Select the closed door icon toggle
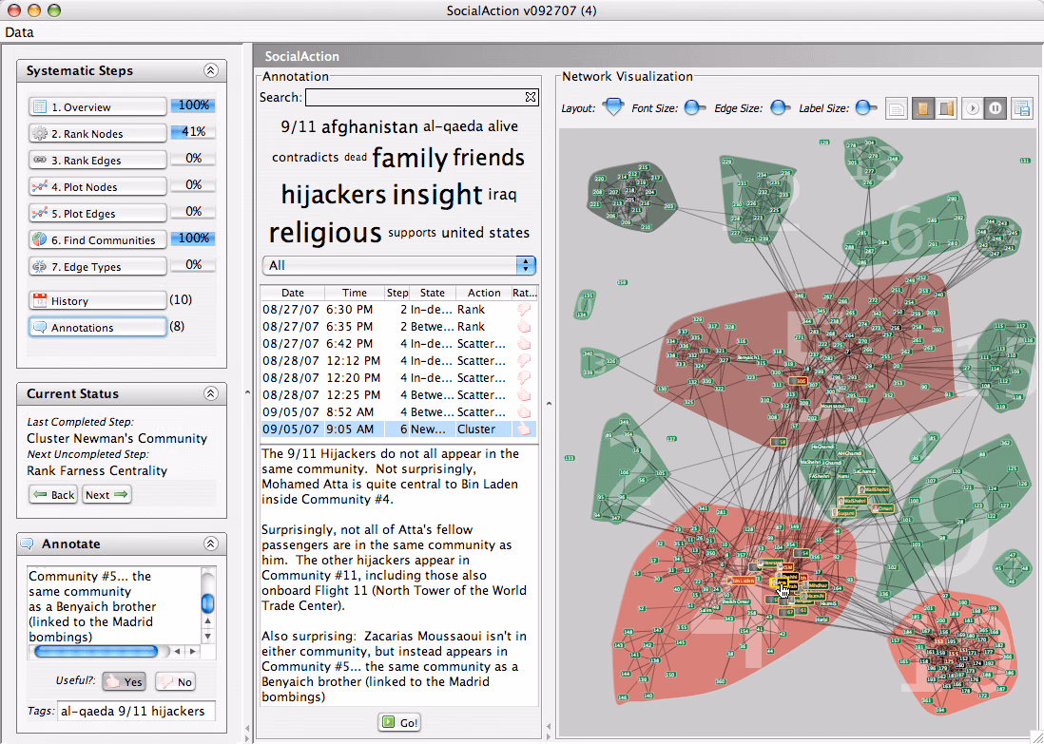This screenshot has width=1044, height=744. pyautogui.click(x=922, y=107)
